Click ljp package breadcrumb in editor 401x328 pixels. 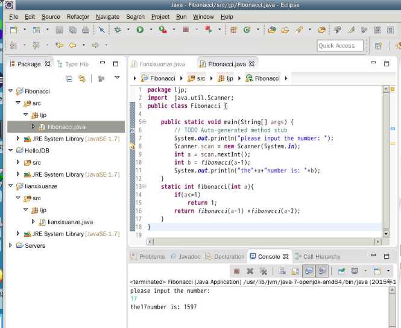click(226, 78)
